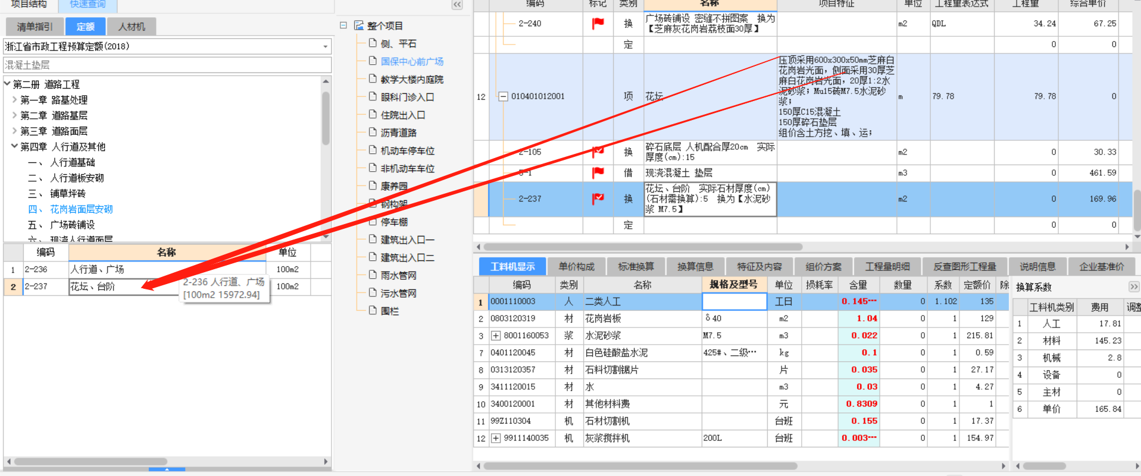Select the 组价方案 tab
Screen dimensions: 1141x476
[824, 267]
